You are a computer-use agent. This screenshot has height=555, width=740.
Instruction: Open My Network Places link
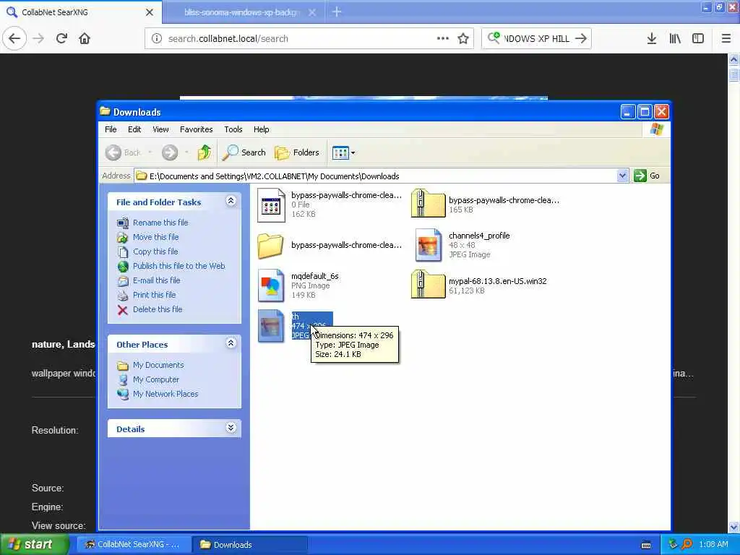click(165, 394)
